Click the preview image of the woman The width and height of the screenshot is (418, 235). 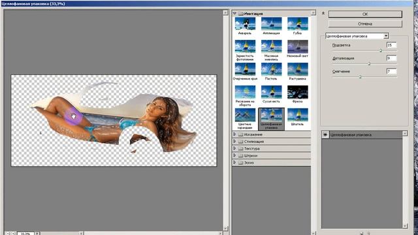pyautogui.click(x=114, y=121)
